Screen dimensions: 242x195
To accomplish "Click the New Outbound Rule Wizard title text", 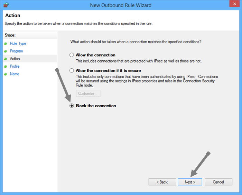I will pos(121,5).
